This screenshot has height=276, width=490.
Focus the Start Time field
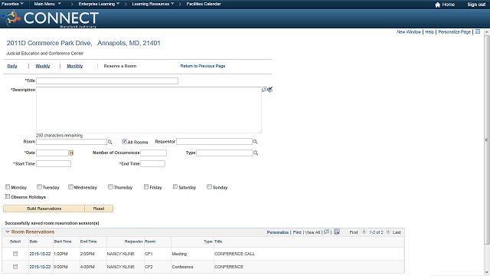pyautogui.click(x=54, y=163)
